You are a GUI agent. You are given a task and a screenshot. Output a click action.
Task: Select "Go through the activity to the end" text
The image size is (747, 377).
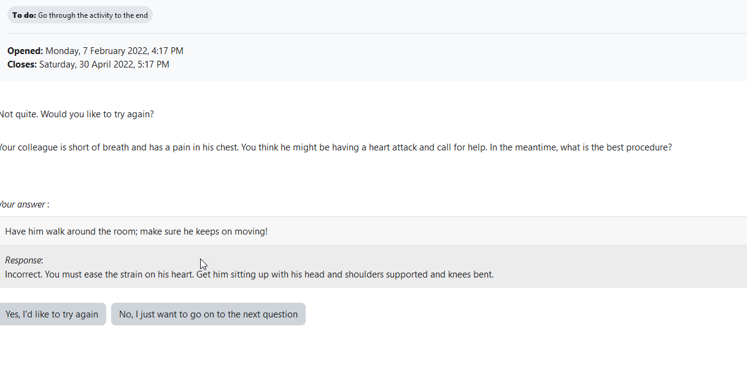[93, 15]
